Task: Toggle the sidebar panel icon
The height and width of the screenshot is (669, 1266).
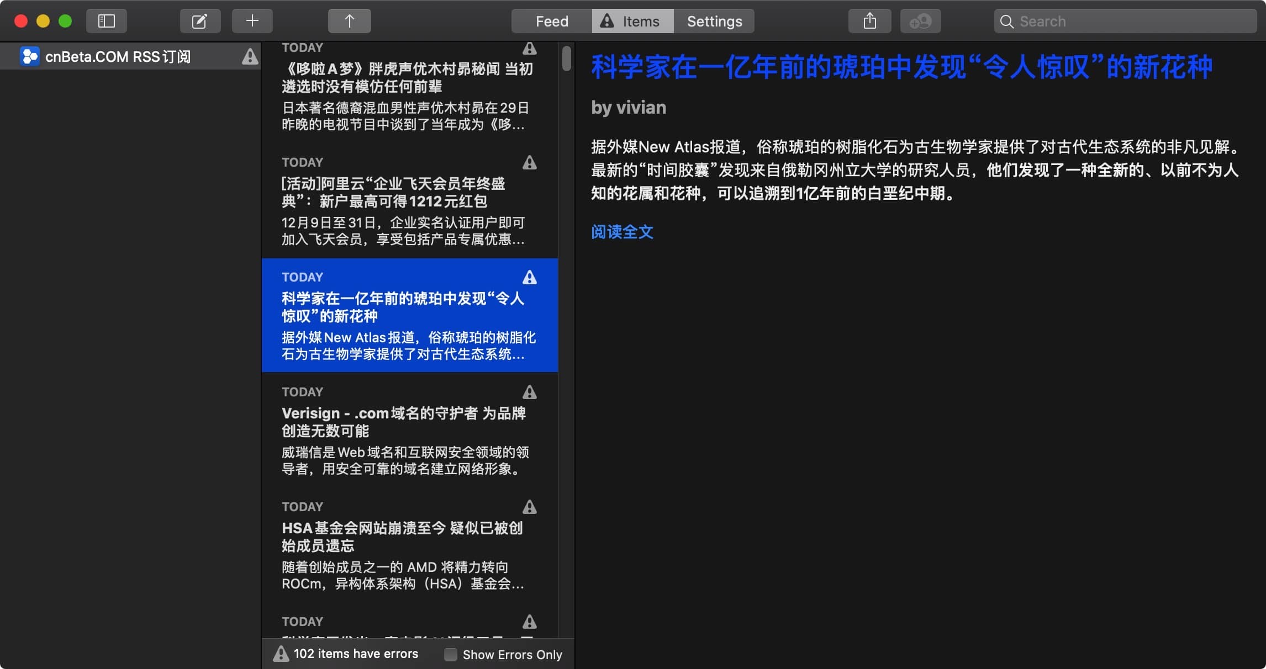Action: click(x=107, y=21)
